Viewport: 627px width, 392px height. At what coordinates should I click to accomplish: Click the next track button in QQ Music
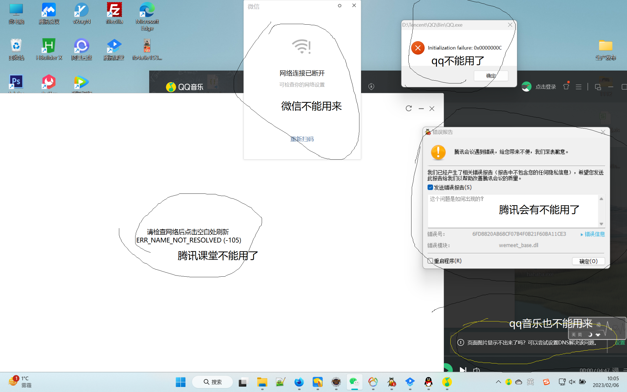tap(463, 370)
